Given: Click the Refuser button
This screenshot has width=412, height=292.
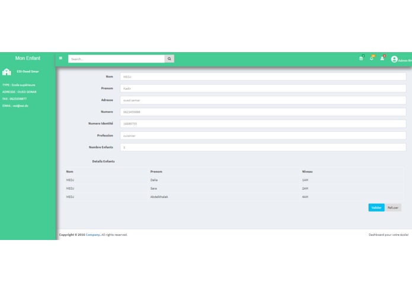Looking at the screenshot, I should tap(393, 207).
